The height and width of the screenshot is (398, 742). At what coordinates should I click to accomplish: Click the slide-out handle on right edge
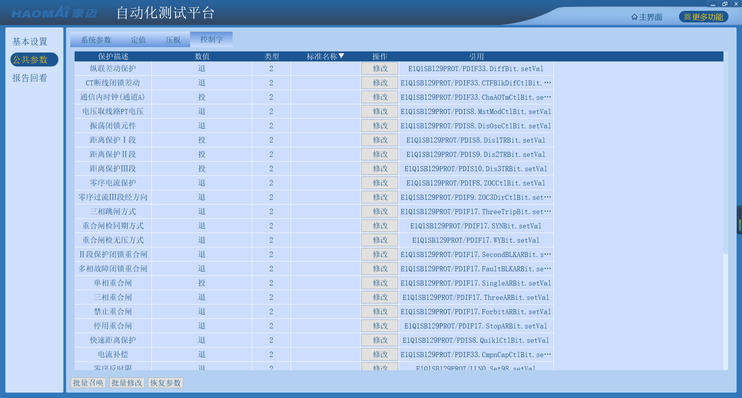click(739, 220)
